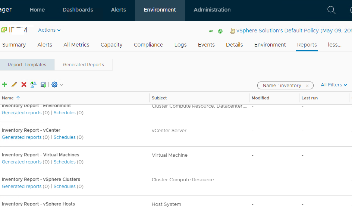Image resolution: width=352 pixels, height=207 pixels.
Task: Sort by the Name column header
Action: [x=8, y=98]
